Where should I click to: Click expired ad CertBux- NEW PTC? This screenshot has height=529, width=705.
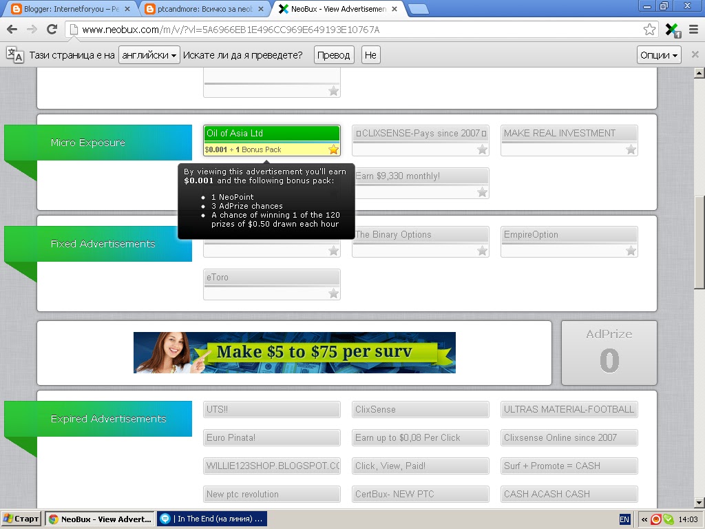421,494
